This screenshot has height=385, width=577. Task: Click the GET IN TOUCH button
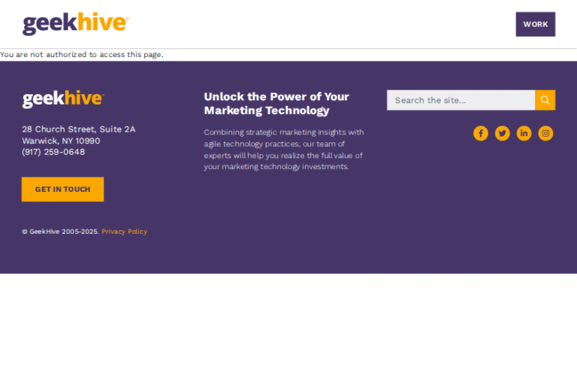(62, 189)
